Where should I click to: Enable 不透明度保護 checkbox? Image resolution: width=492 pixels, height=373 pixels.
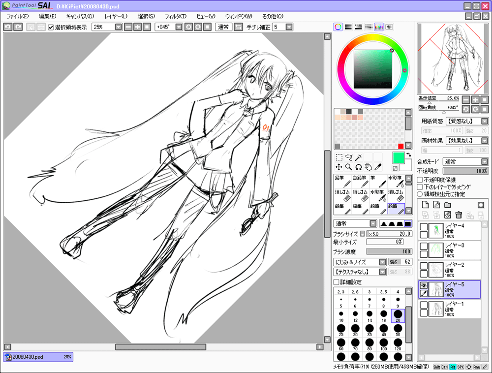click(x=420, y=180)
